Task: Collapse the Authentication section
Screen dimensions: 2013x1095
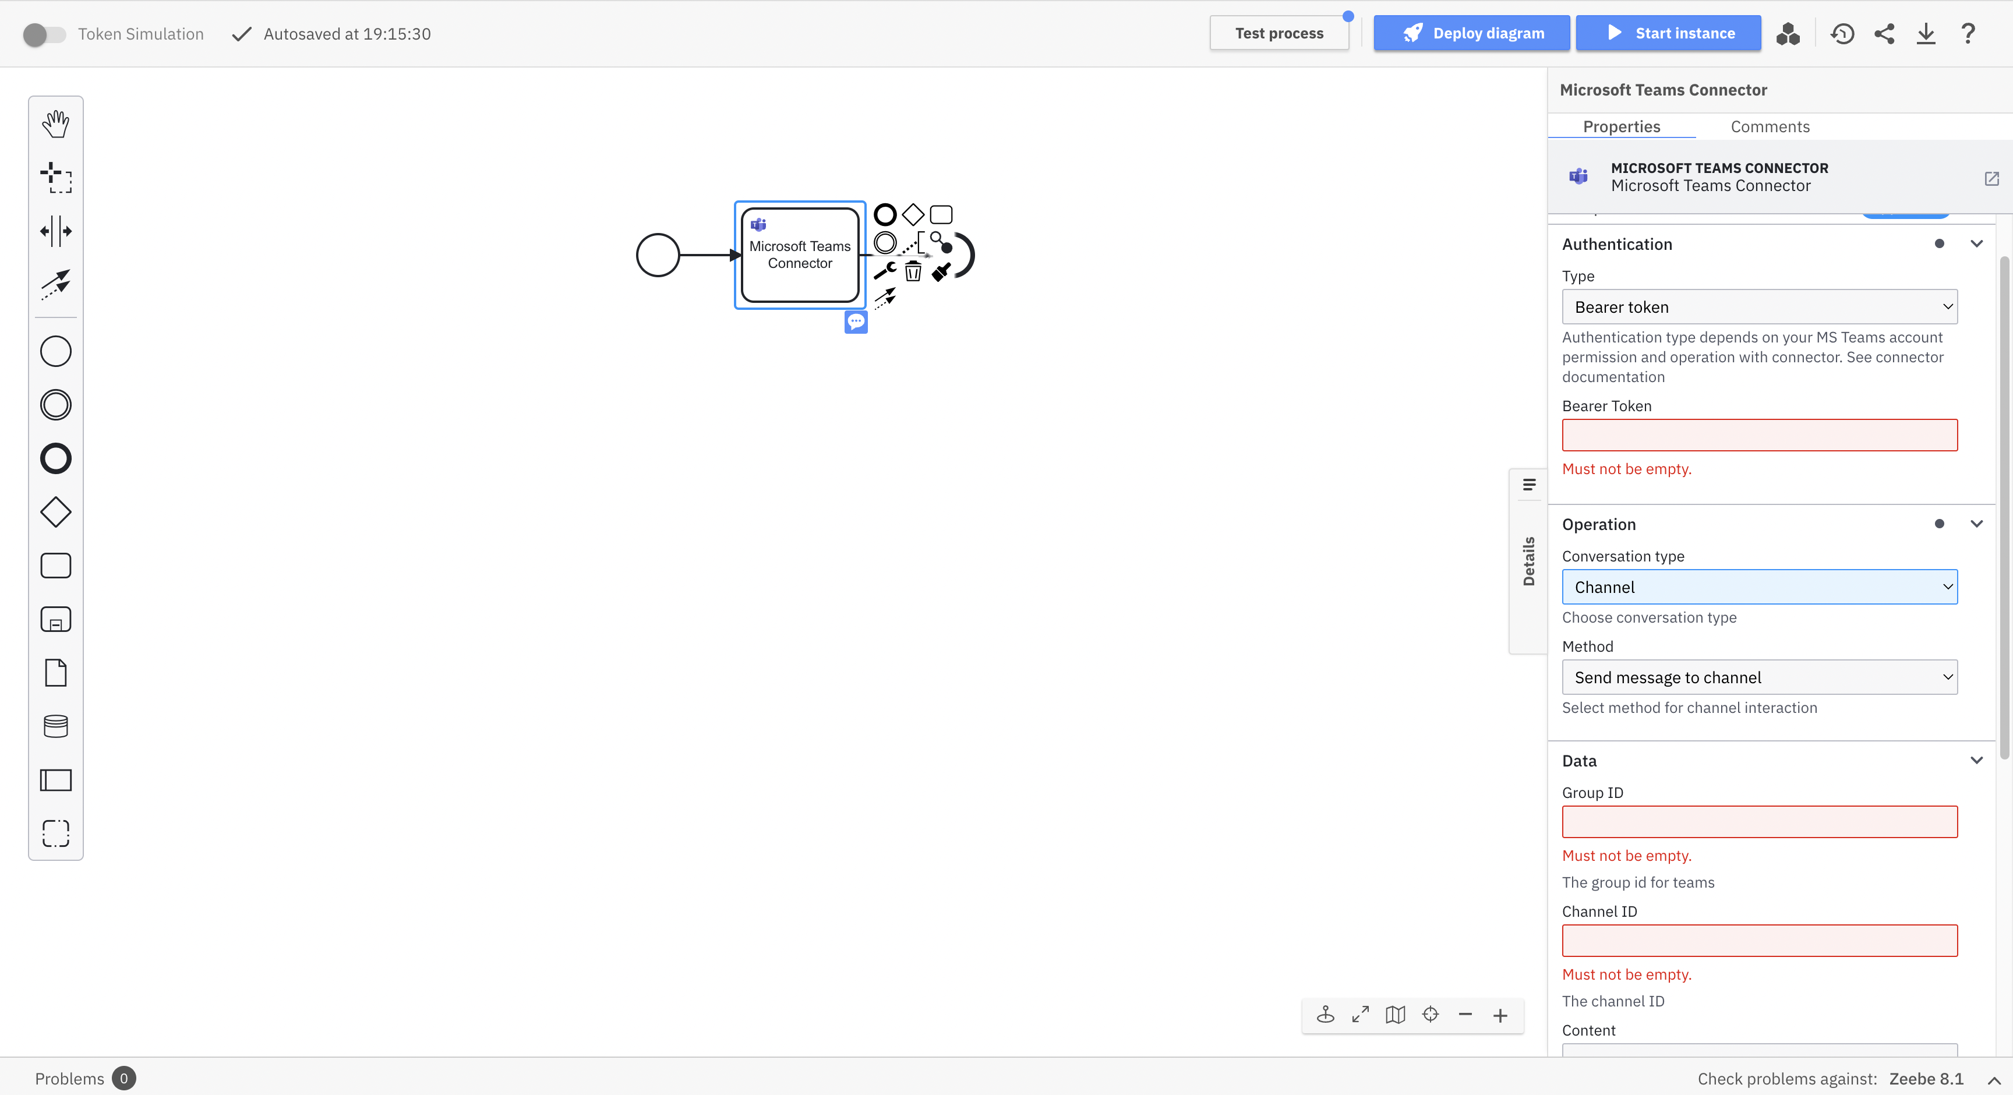Action: [x=1977, y=244]
